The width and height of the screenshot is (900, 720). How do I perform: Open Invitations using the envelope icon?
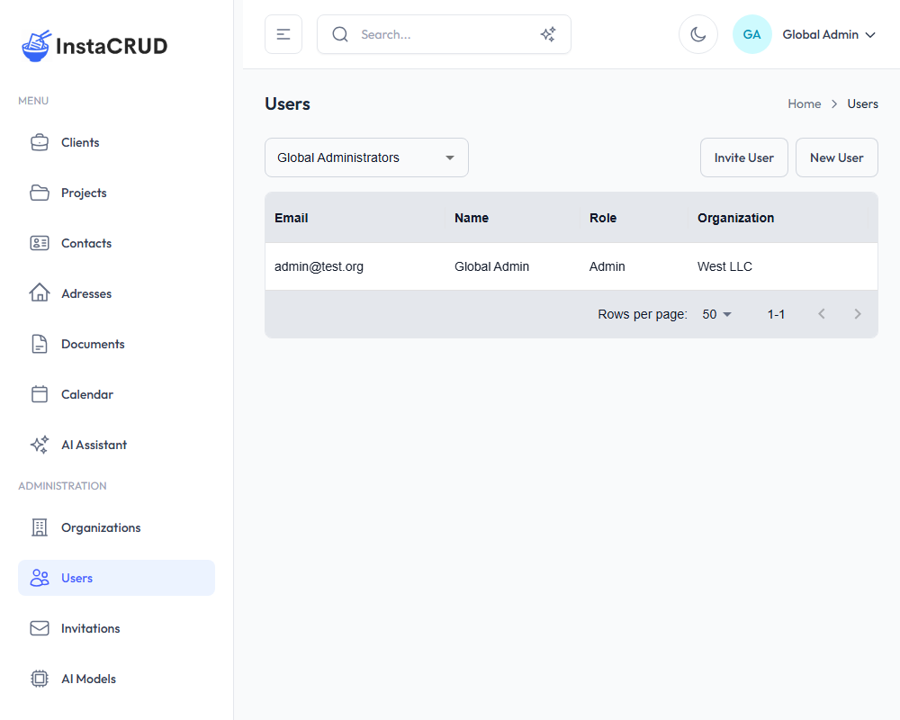[x=40, y=628]
